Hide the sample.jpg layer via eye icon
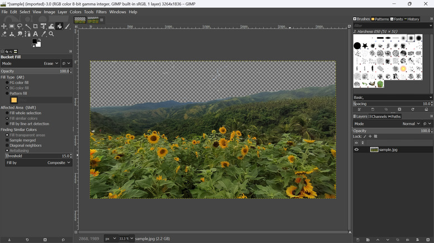The height and width of the screenshot is (243, 434). [x=357, y=150]
